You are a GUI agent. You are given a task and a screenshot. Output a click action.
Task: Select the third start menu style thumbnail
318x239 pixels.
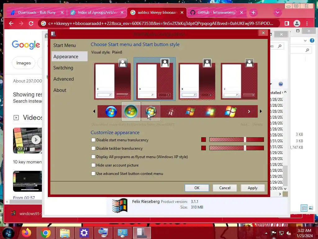(197, 79)
